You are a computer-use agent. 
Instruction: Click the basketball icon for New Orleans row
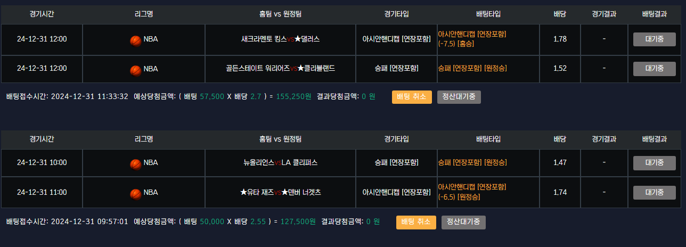(136, 163)
